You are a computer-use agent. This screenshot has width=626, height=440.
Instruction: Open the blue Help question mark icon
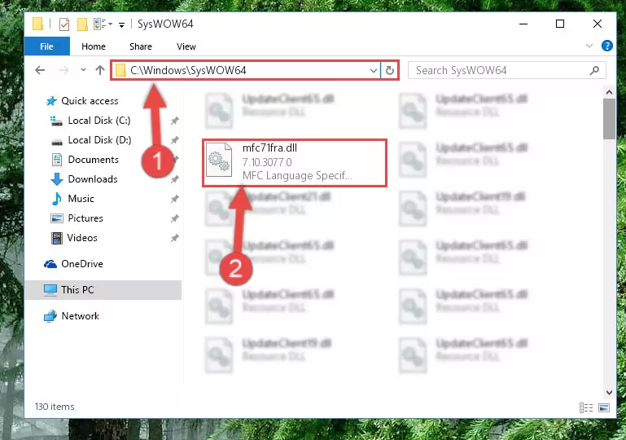pyautogui.click(x=606, y=46)
